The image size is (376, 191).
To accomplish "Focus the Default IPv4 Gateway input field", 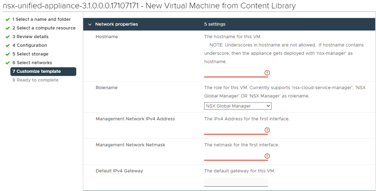I will [x=236, y=182].
